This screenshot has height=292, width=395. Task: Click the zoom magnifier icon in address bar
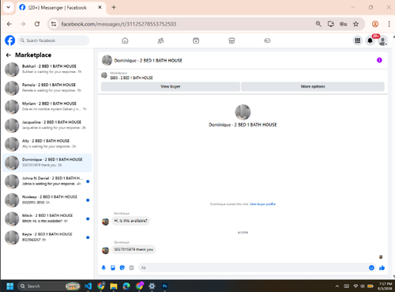tap(318, 24)
